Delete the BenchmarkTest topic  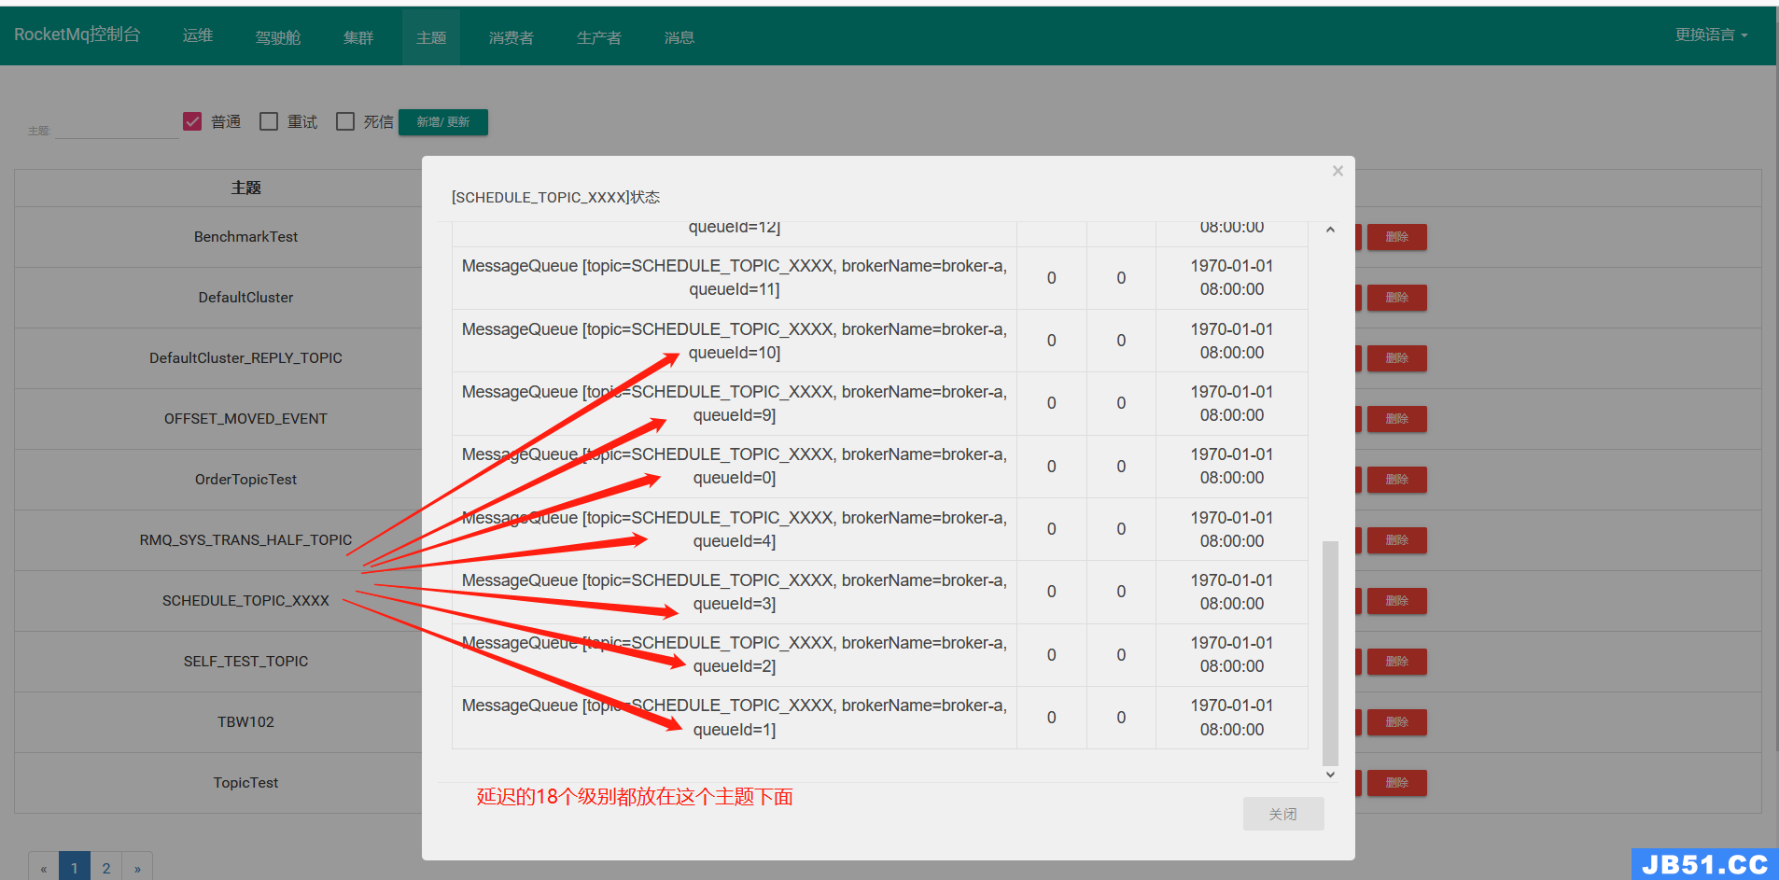click(x=1396, y=237)
